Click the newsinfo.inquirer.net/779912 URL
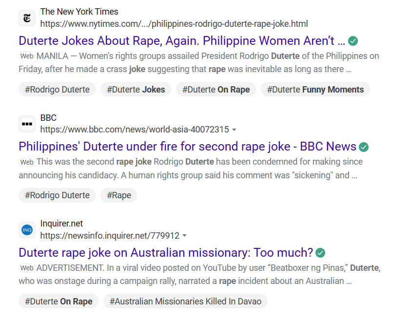Screen dimensions: 410x320 [110, 236]
